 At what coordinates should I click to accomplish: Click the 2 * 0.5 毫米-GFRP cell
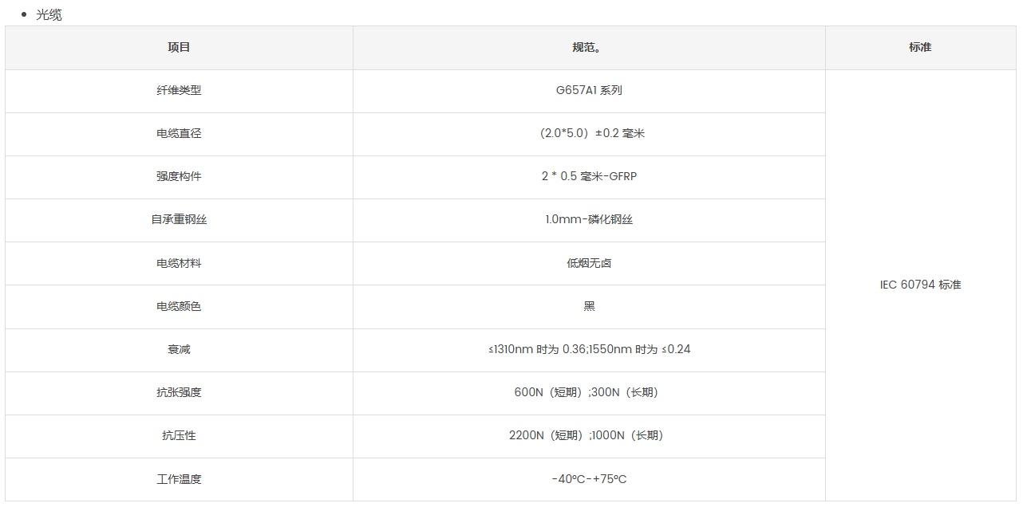tap(589, 177)
